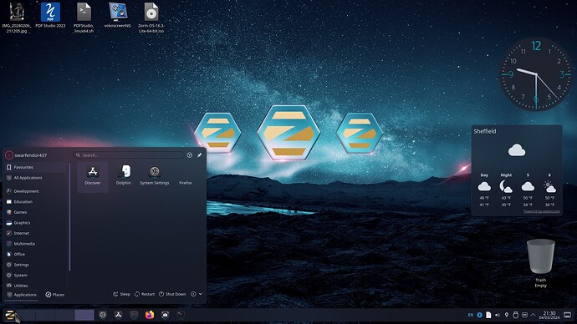Open Discover from the favourites grid
This screenshot has height=324, width=577.
(x=92, y=176)
